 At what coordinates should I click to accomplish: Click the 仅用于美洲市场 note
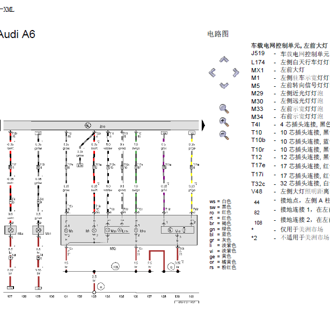302,229
